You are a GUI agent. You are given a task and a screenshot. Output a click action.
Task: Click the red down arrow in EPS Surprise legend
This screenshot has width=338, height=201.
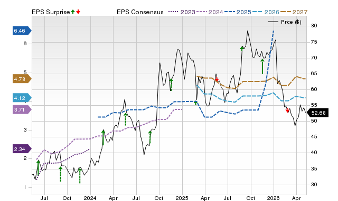tap(78, 12)
